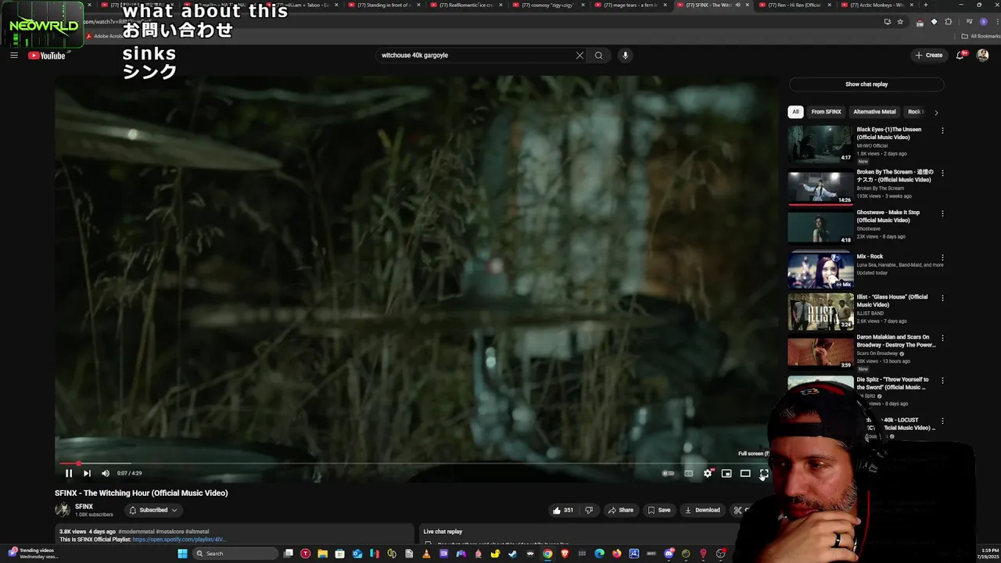Enter full screen mode
The width and height of the screenshot is (1001, 563).
click(x=764, y=473)
